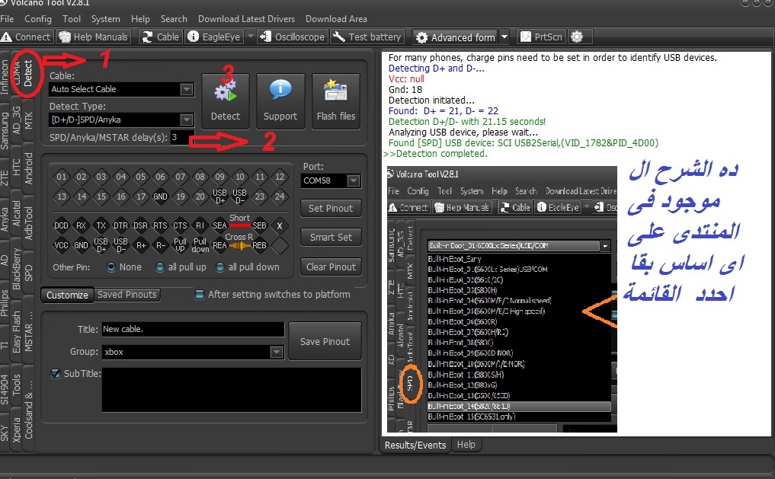Take a screenshot with PrtScn
The height and width of the screenshot is (479, 775).
pos(541,37)
